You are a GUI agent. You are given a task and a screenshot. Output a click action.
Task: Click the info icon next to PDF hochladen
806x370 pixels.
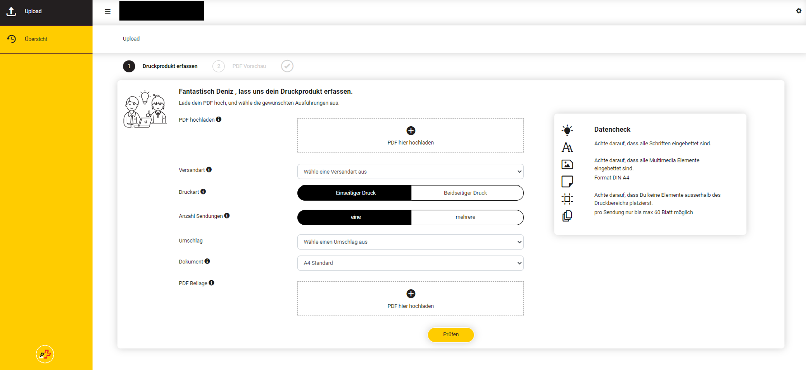[x=219, y=119]
